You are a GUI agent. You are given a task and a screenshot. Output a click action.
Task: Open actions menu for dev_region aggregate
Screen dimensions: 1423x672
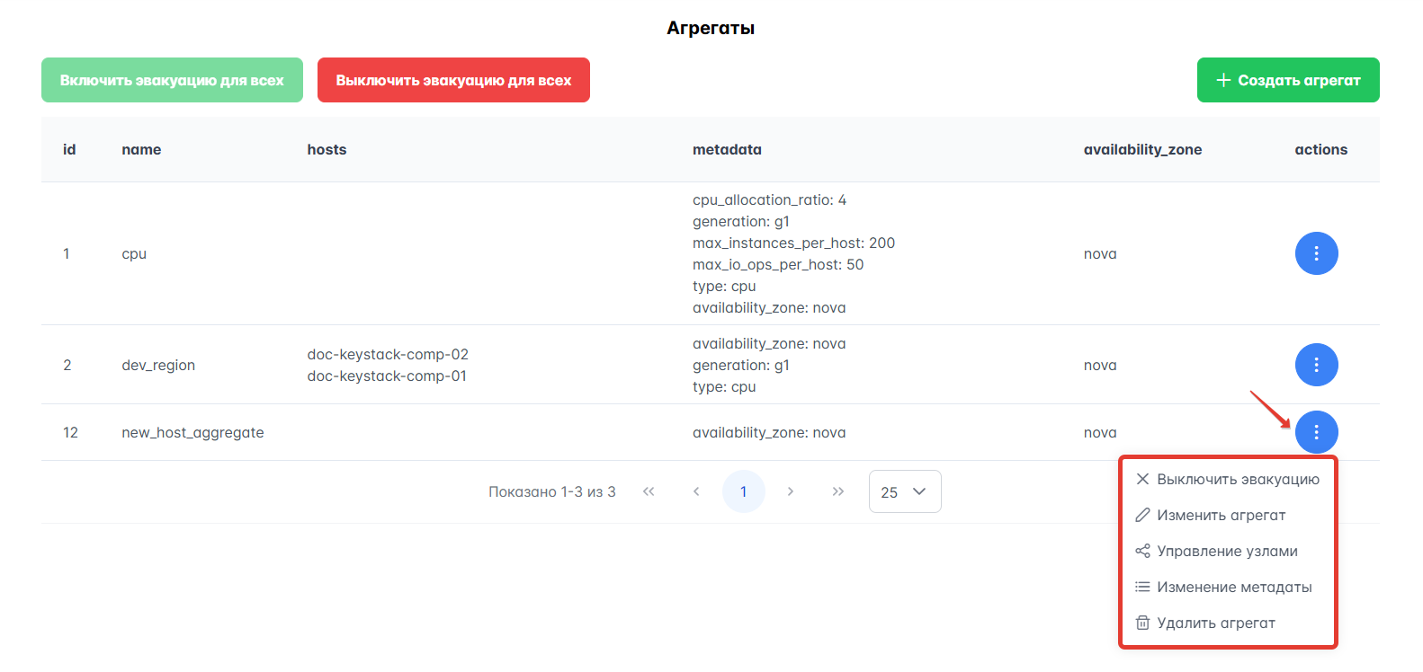[x=1316, y=365]
